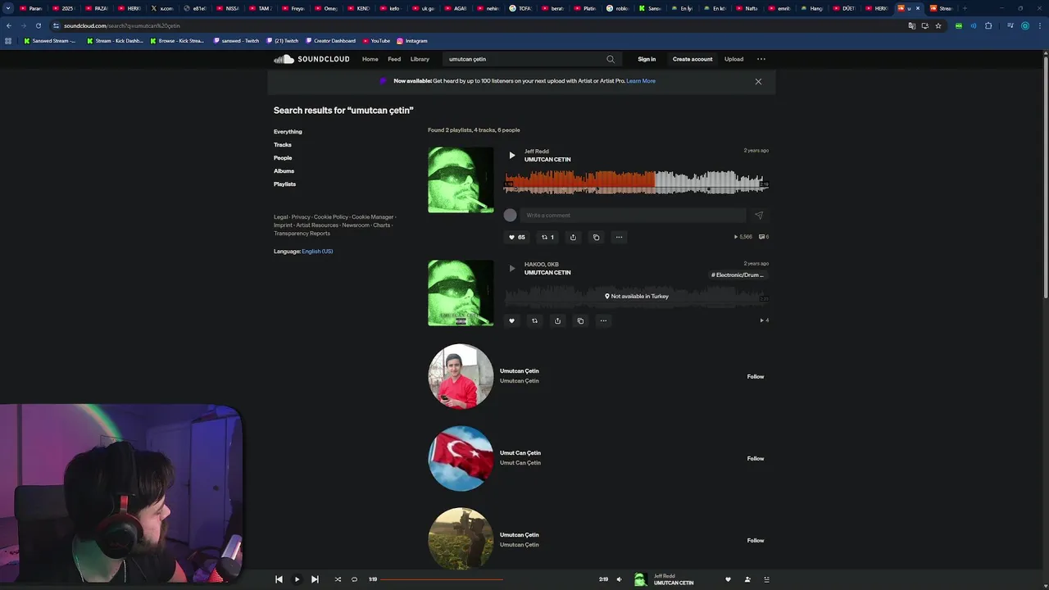This screenshot has width=1049, height=590.
Task: Click the Upload link in header
Action: pos(733,59)
